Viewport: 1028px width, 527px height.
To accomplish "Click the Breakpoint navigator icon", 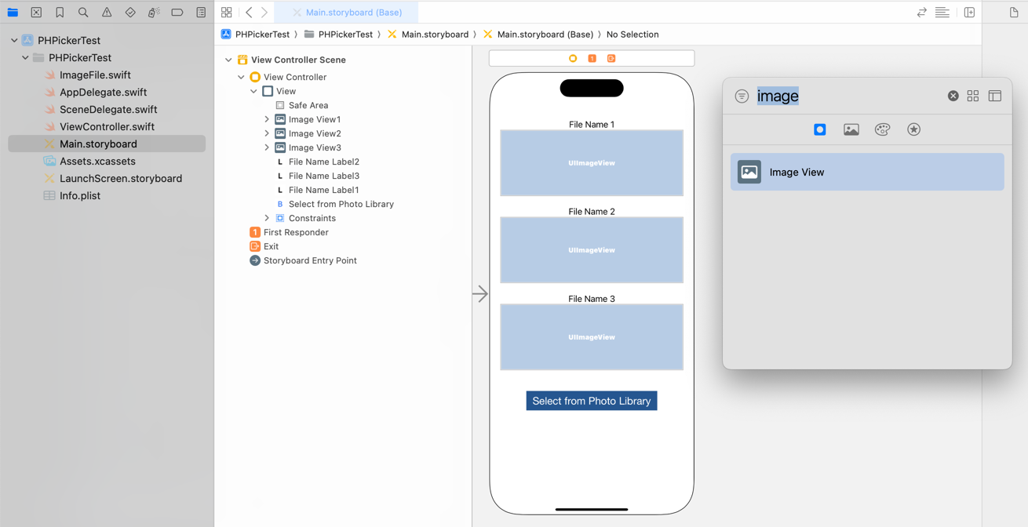I will tap(177, 13).
